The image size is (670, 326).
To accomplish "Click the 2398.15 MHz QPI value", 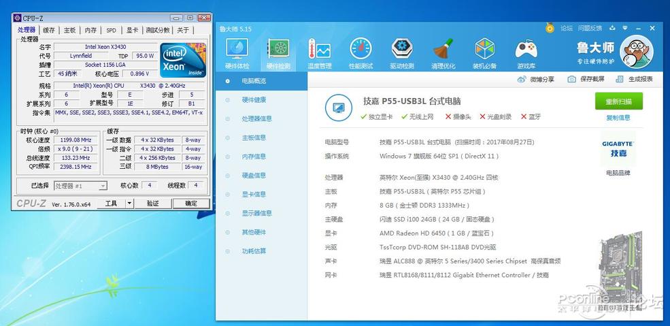I will point(76,167).
